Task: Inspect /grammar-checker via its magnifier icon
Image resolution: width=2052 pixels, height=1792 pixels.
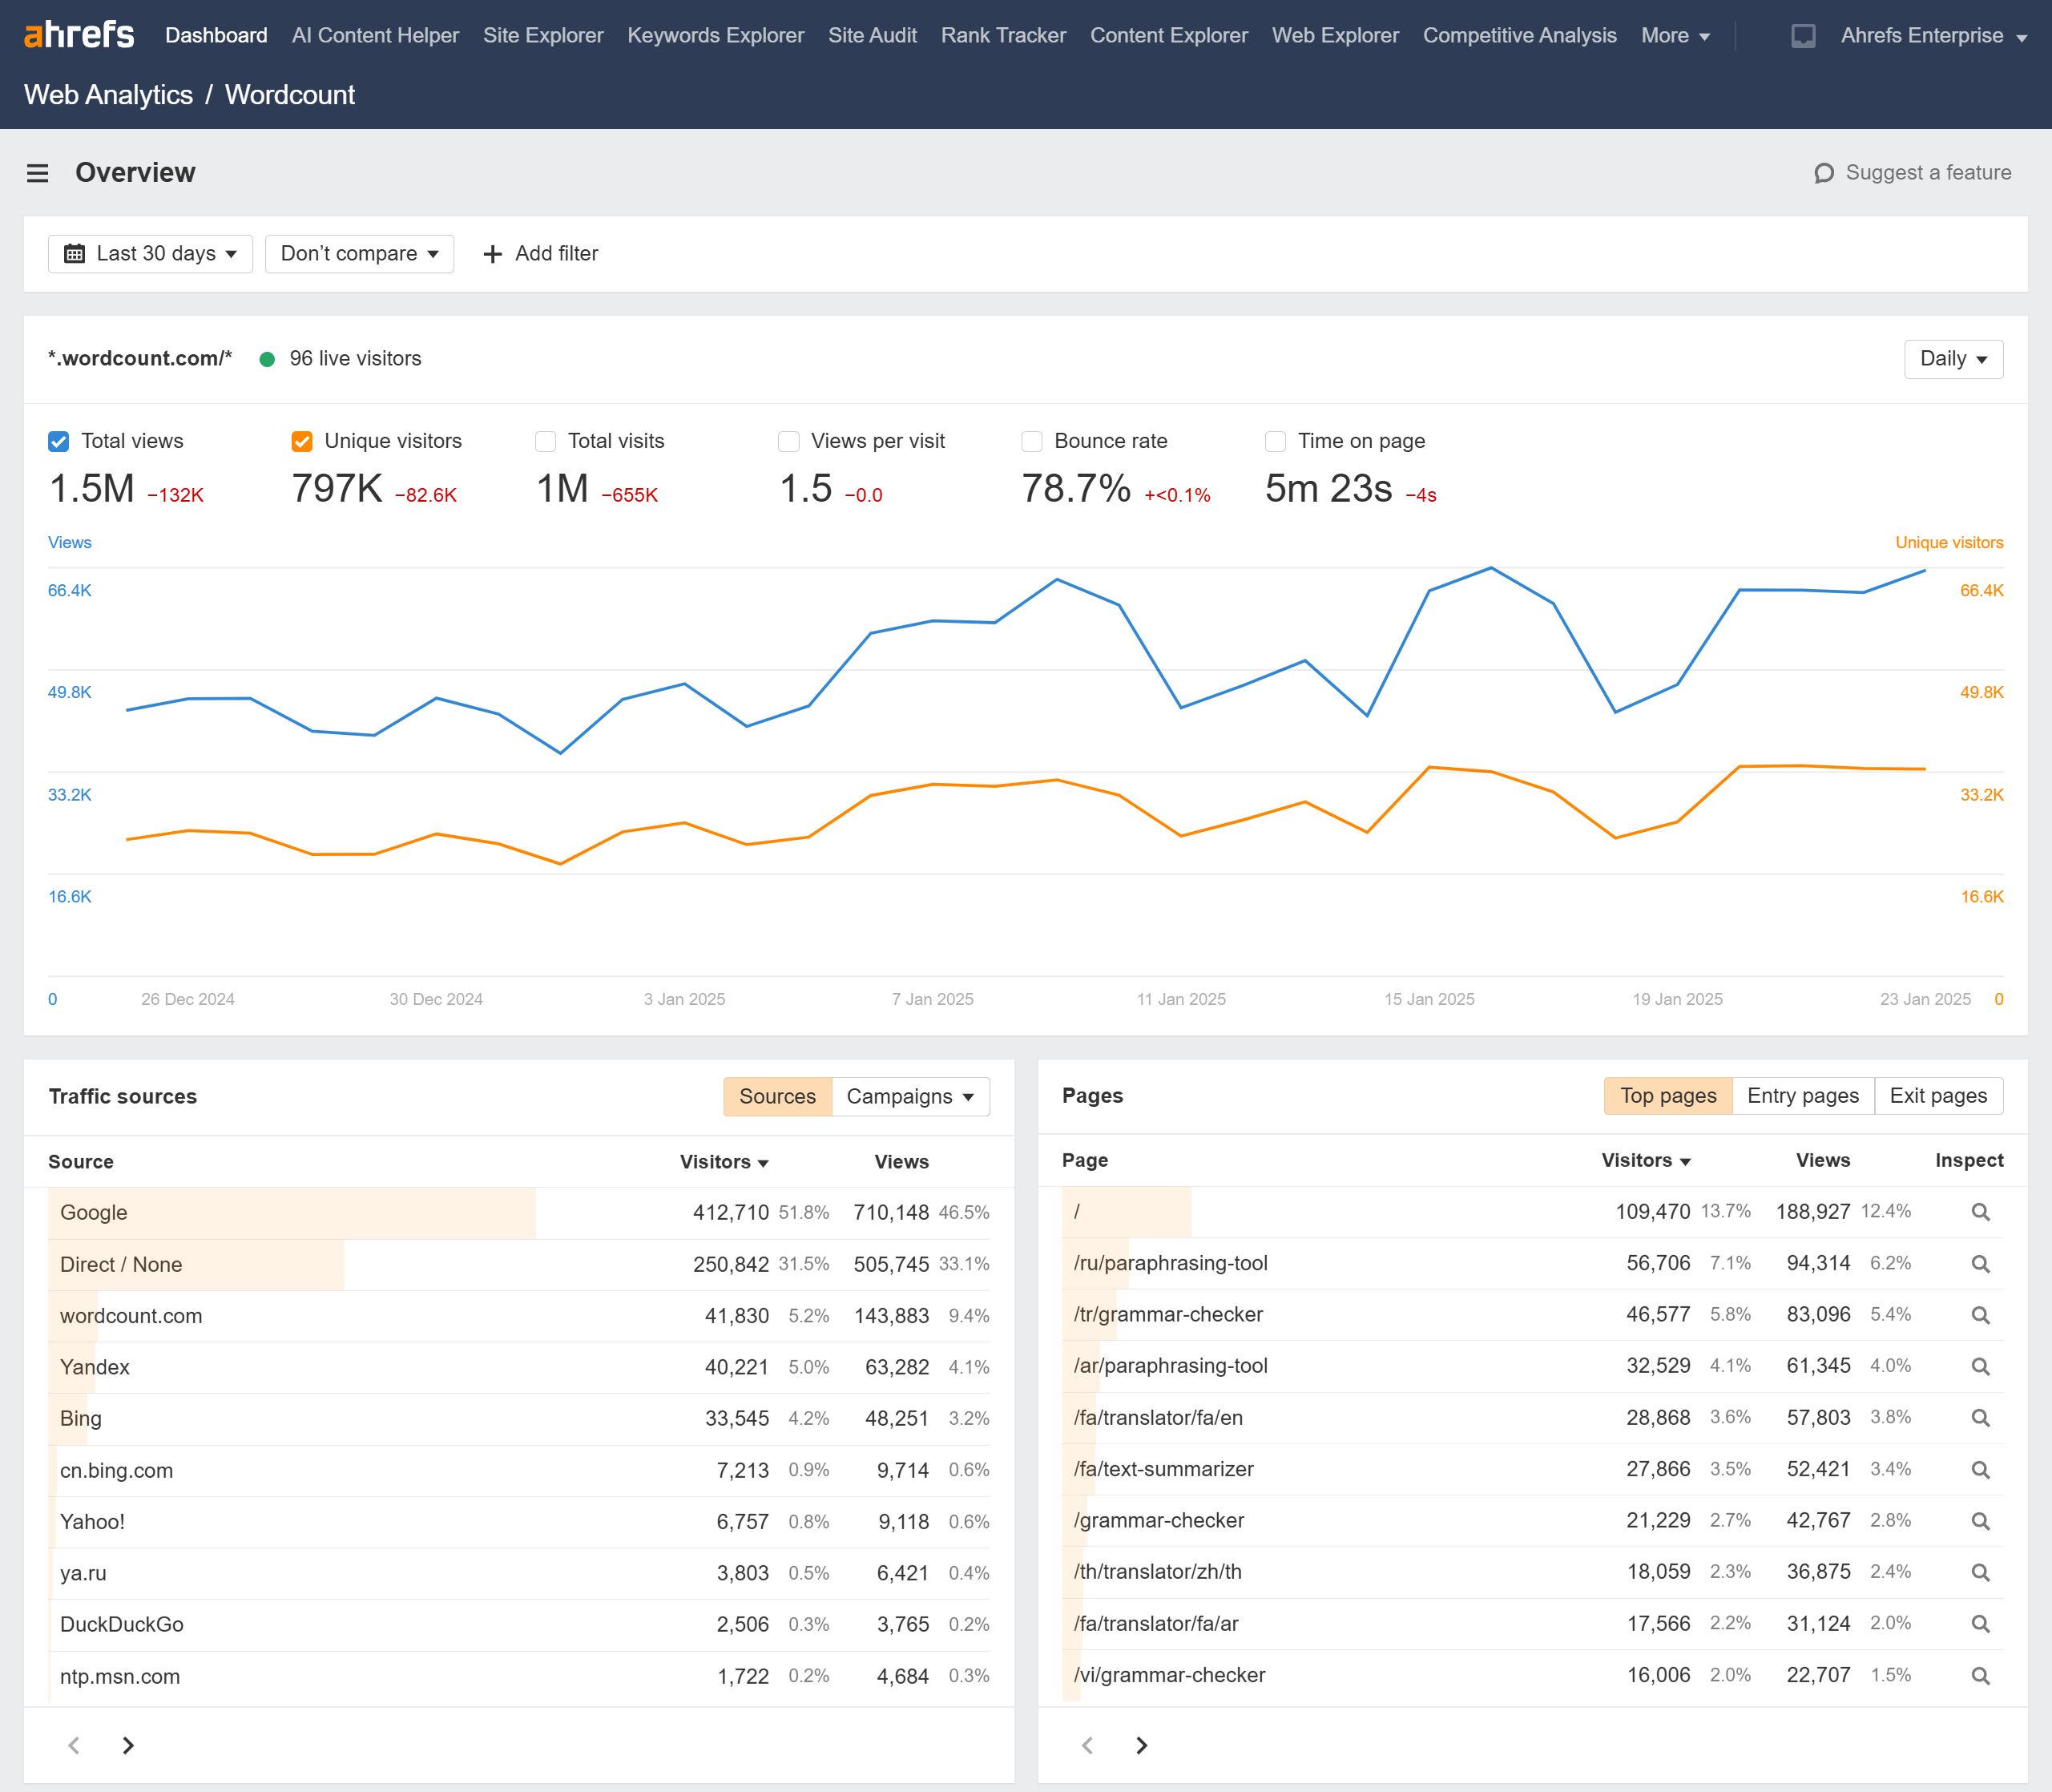Action: (x=1980, y=1520)
